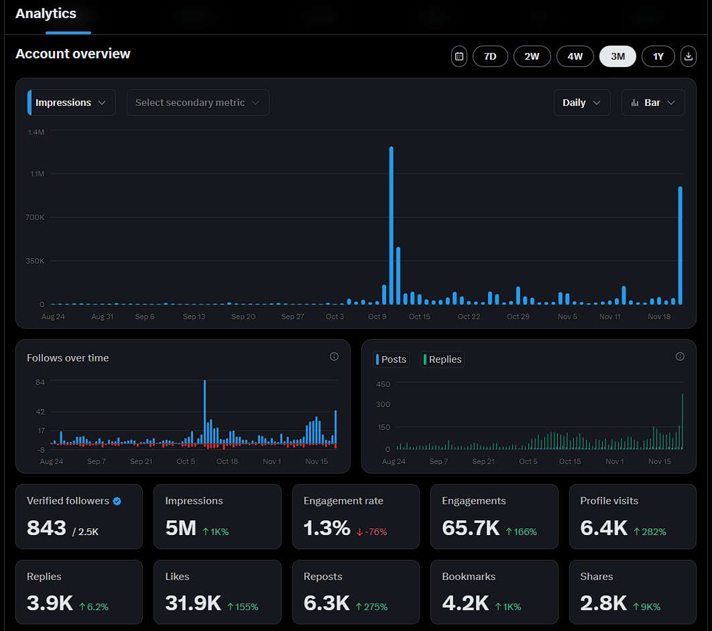Click the 'Follows over time' title
The image size is (712, 631).
coord(68,358)
